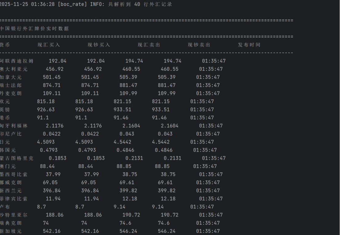Click 现汇买入 value 4.5093 for 日元
The width and height of the screenshot is (340, 235).
(x=46, y=142)
